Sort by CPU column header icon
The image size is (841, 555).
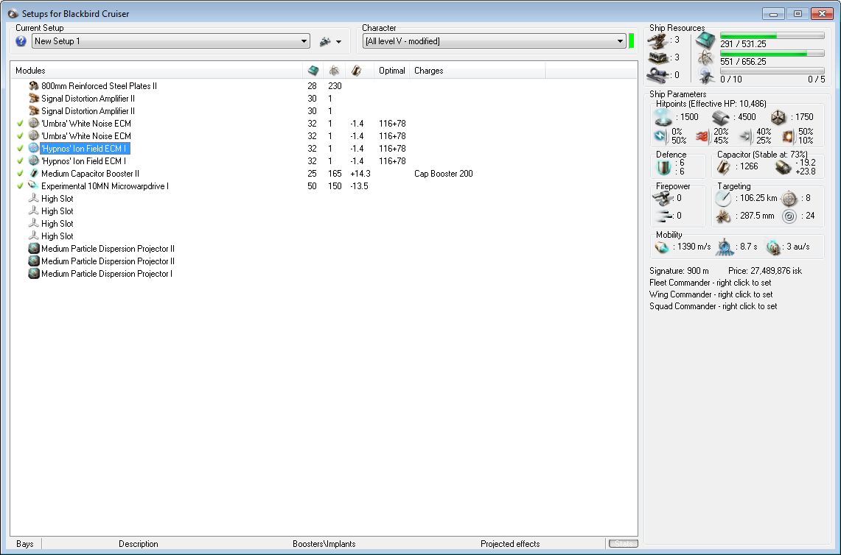click(313, 71)
